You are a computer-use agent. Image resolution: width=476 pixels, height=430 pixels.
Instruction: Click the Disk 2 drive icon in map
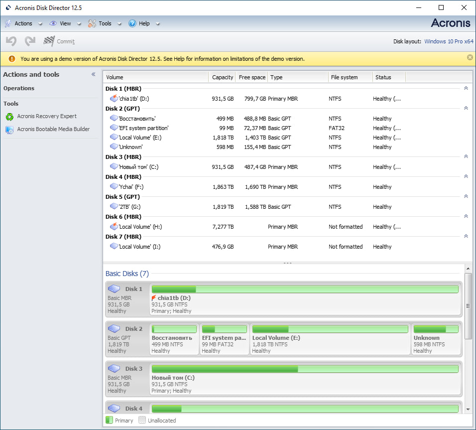[x=114, y=328]
